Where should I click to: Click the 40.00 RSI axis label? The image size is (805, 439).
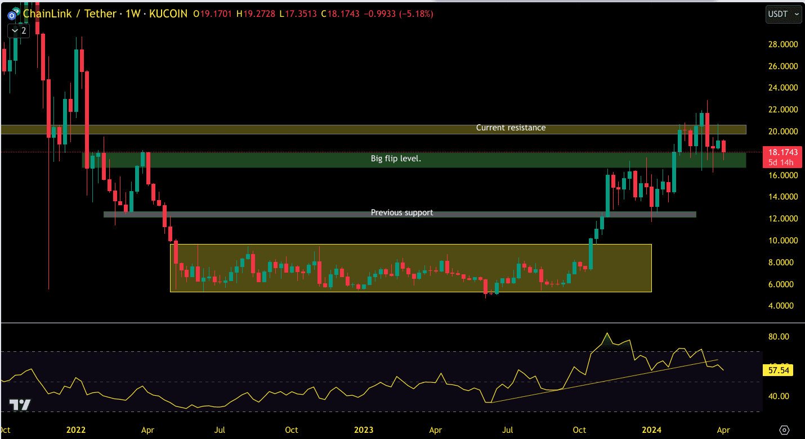(779, 396)
